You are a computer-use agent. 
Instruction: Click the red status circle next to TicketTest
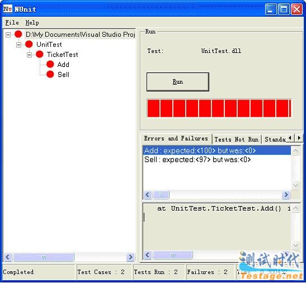[39, 54]
